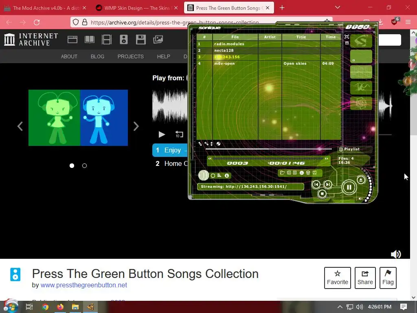
Task: Click the white slider line under the playlist
Action: click(x=269, y=149)
